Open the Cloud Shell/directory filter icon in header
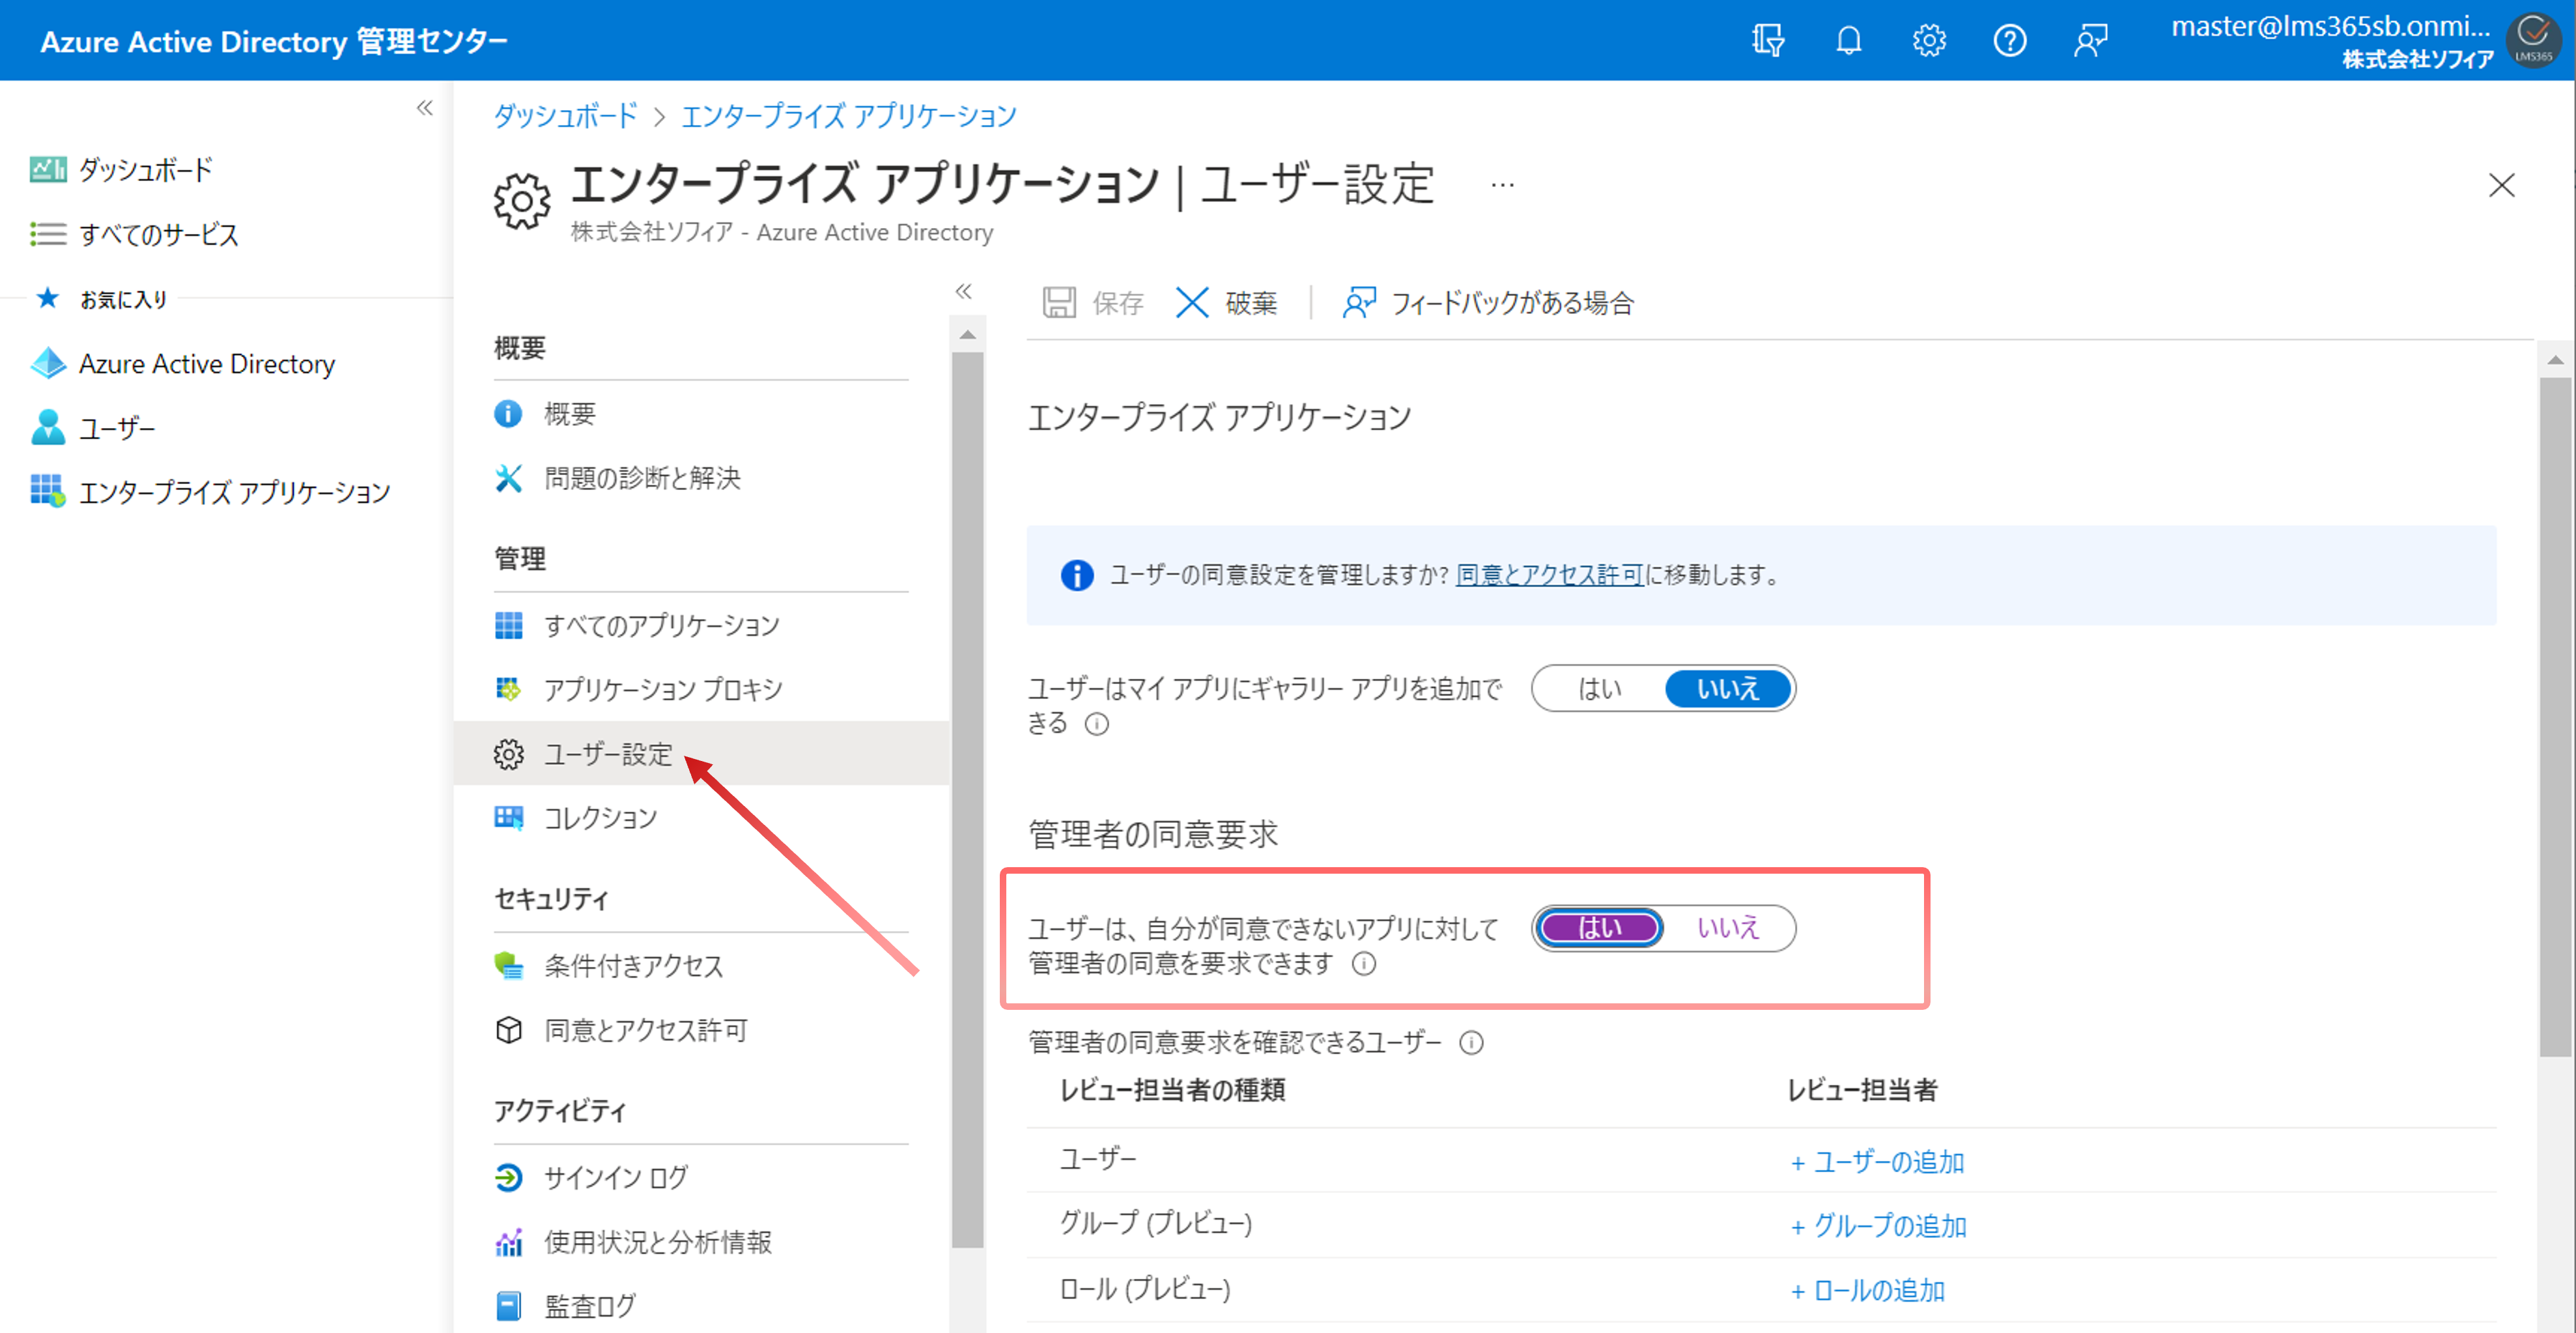 click(1768, 41)
